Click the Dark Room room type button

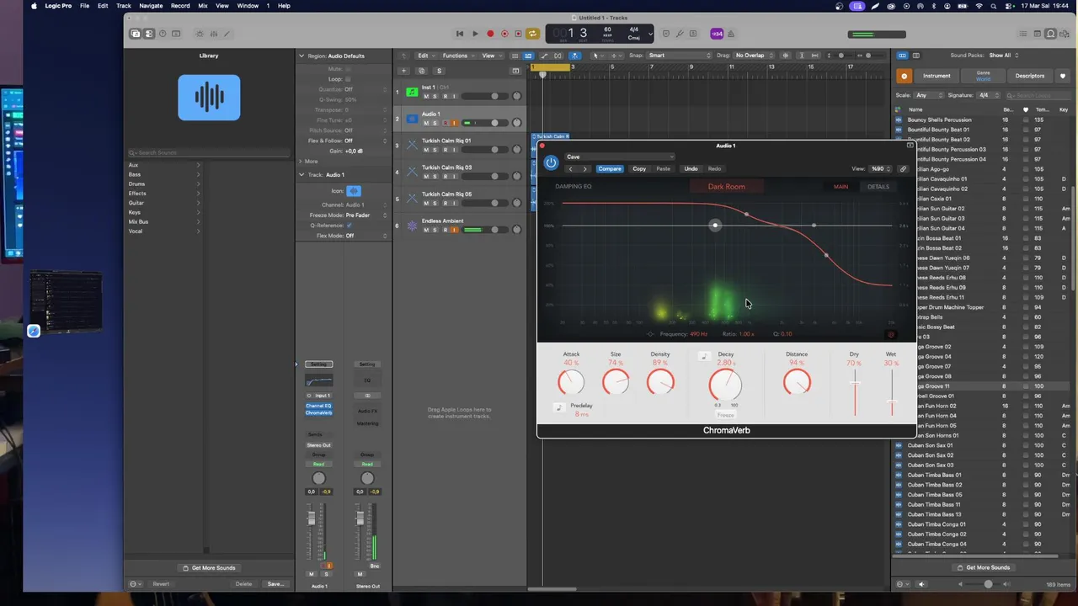pyautogui.click(x=726, y=187)
